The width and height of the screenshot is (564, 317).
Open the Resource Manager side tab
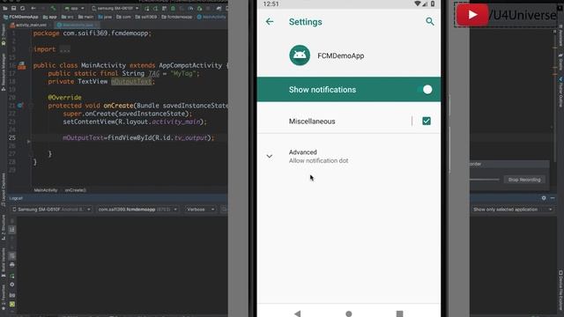[x=4, y=72]
